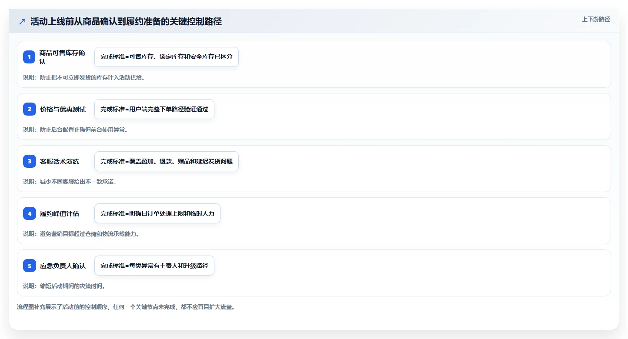Select step number badge 5
The height and width of the screenshot is (339, 628).
pyautogui.click(x=29, y=266)
